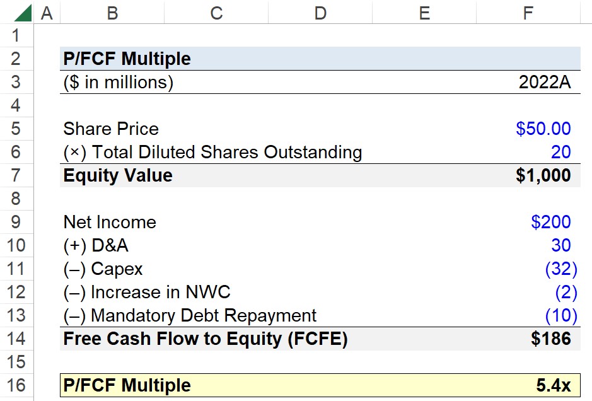Image resolution: width=592 pixels, height=401 pixels.
Task: Select the 5.4x P/FCF Multiple result cell
Action: (x=528, y=385)
